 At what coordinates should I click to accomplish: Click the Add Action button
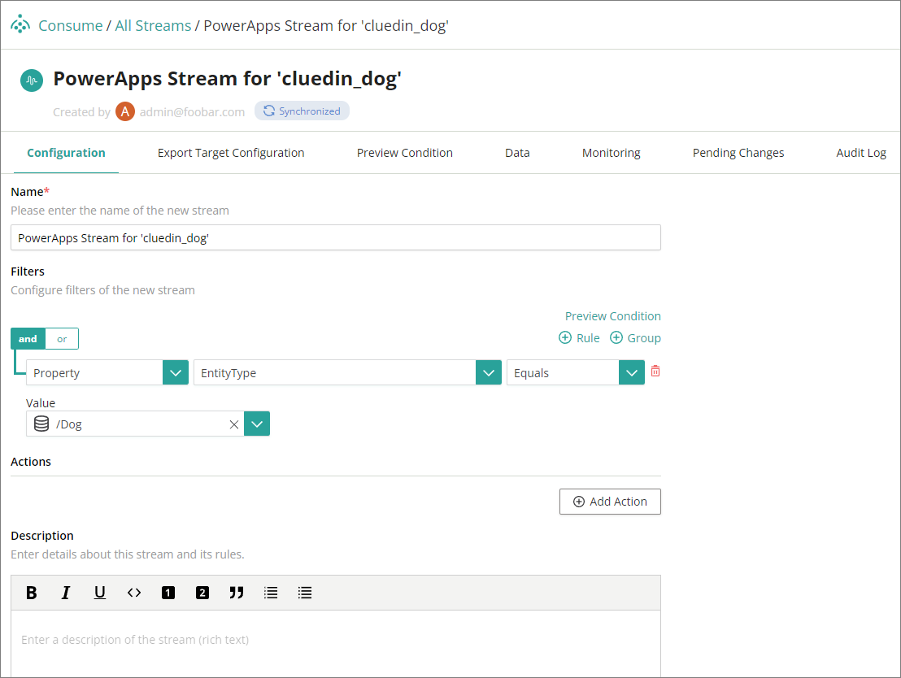click(610, 502)
